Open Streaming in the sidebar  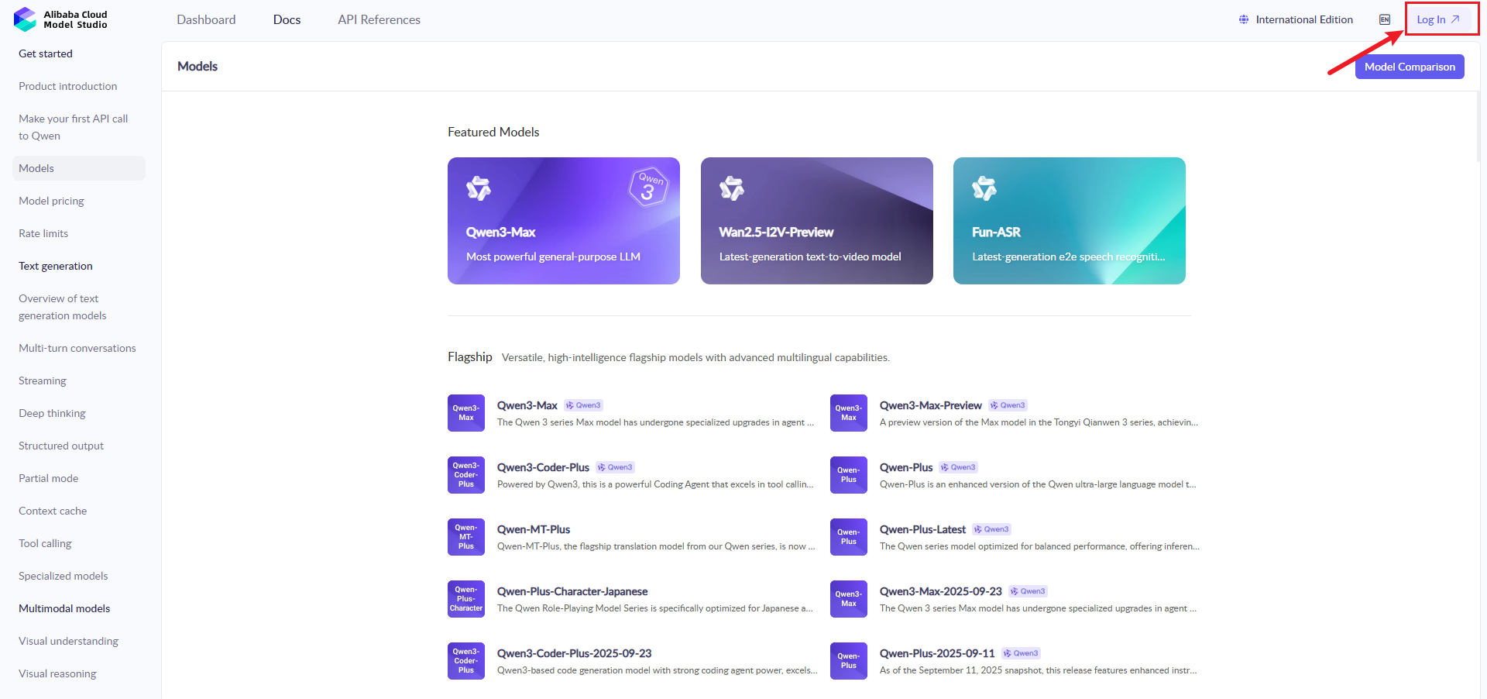[x=43, y=380]
